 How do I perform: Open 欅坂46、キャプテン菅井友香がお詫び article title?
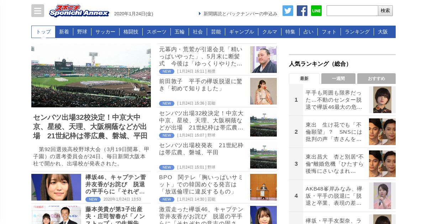coord(116,184)
